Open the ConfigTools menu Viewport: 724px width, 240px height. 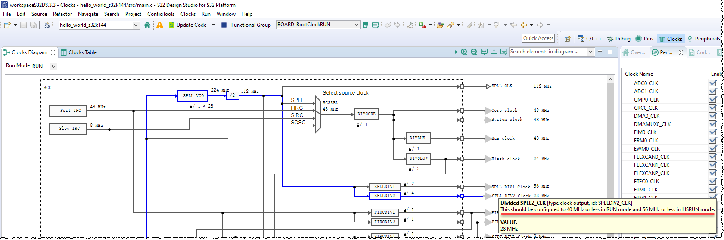click(161, 14)
